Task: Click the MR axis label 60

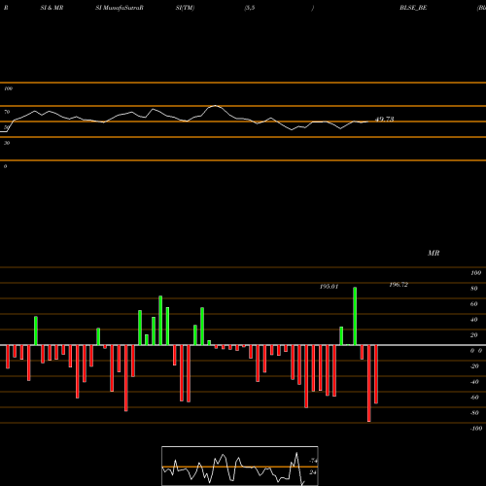Action: pyautogui.click(x=474, y=304)
